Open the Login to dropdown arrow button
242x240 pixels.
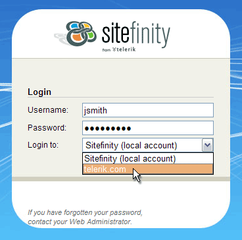[207, 145]
